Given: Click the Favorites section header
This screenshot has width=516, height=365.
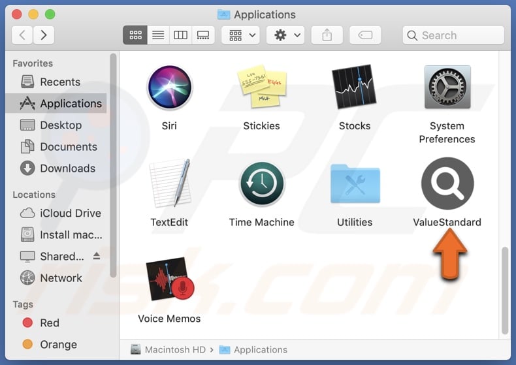Looking at the screenshot, I should 33,63.
